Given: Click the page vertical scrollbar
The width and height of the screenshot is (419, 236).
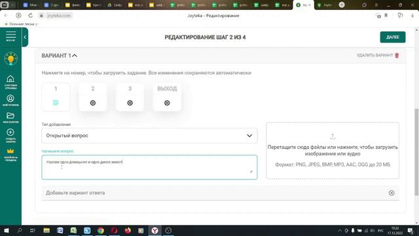Looking at the screenshot, I should 416,152.
